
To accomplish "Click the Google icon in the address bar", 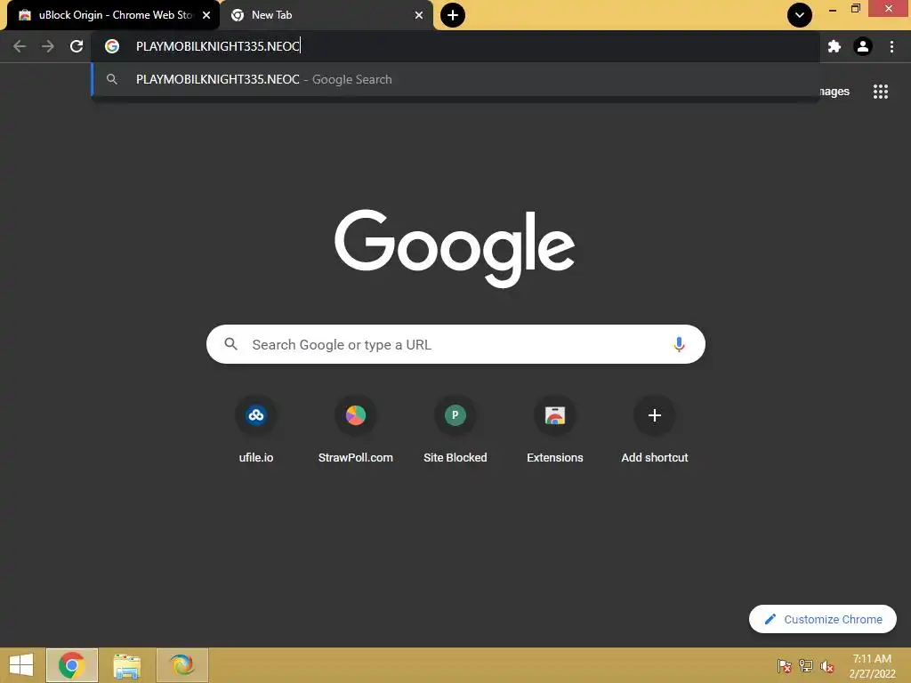I will [112, 46].
